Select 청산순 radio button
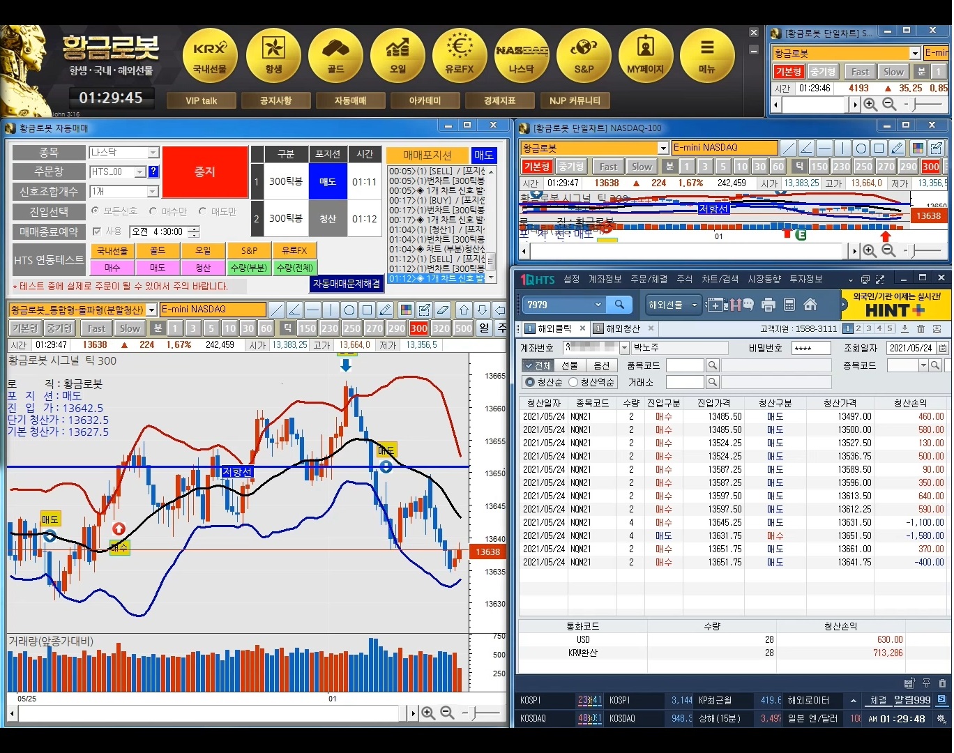This screenshot has height=753, width=954. (x=530, y=382)
